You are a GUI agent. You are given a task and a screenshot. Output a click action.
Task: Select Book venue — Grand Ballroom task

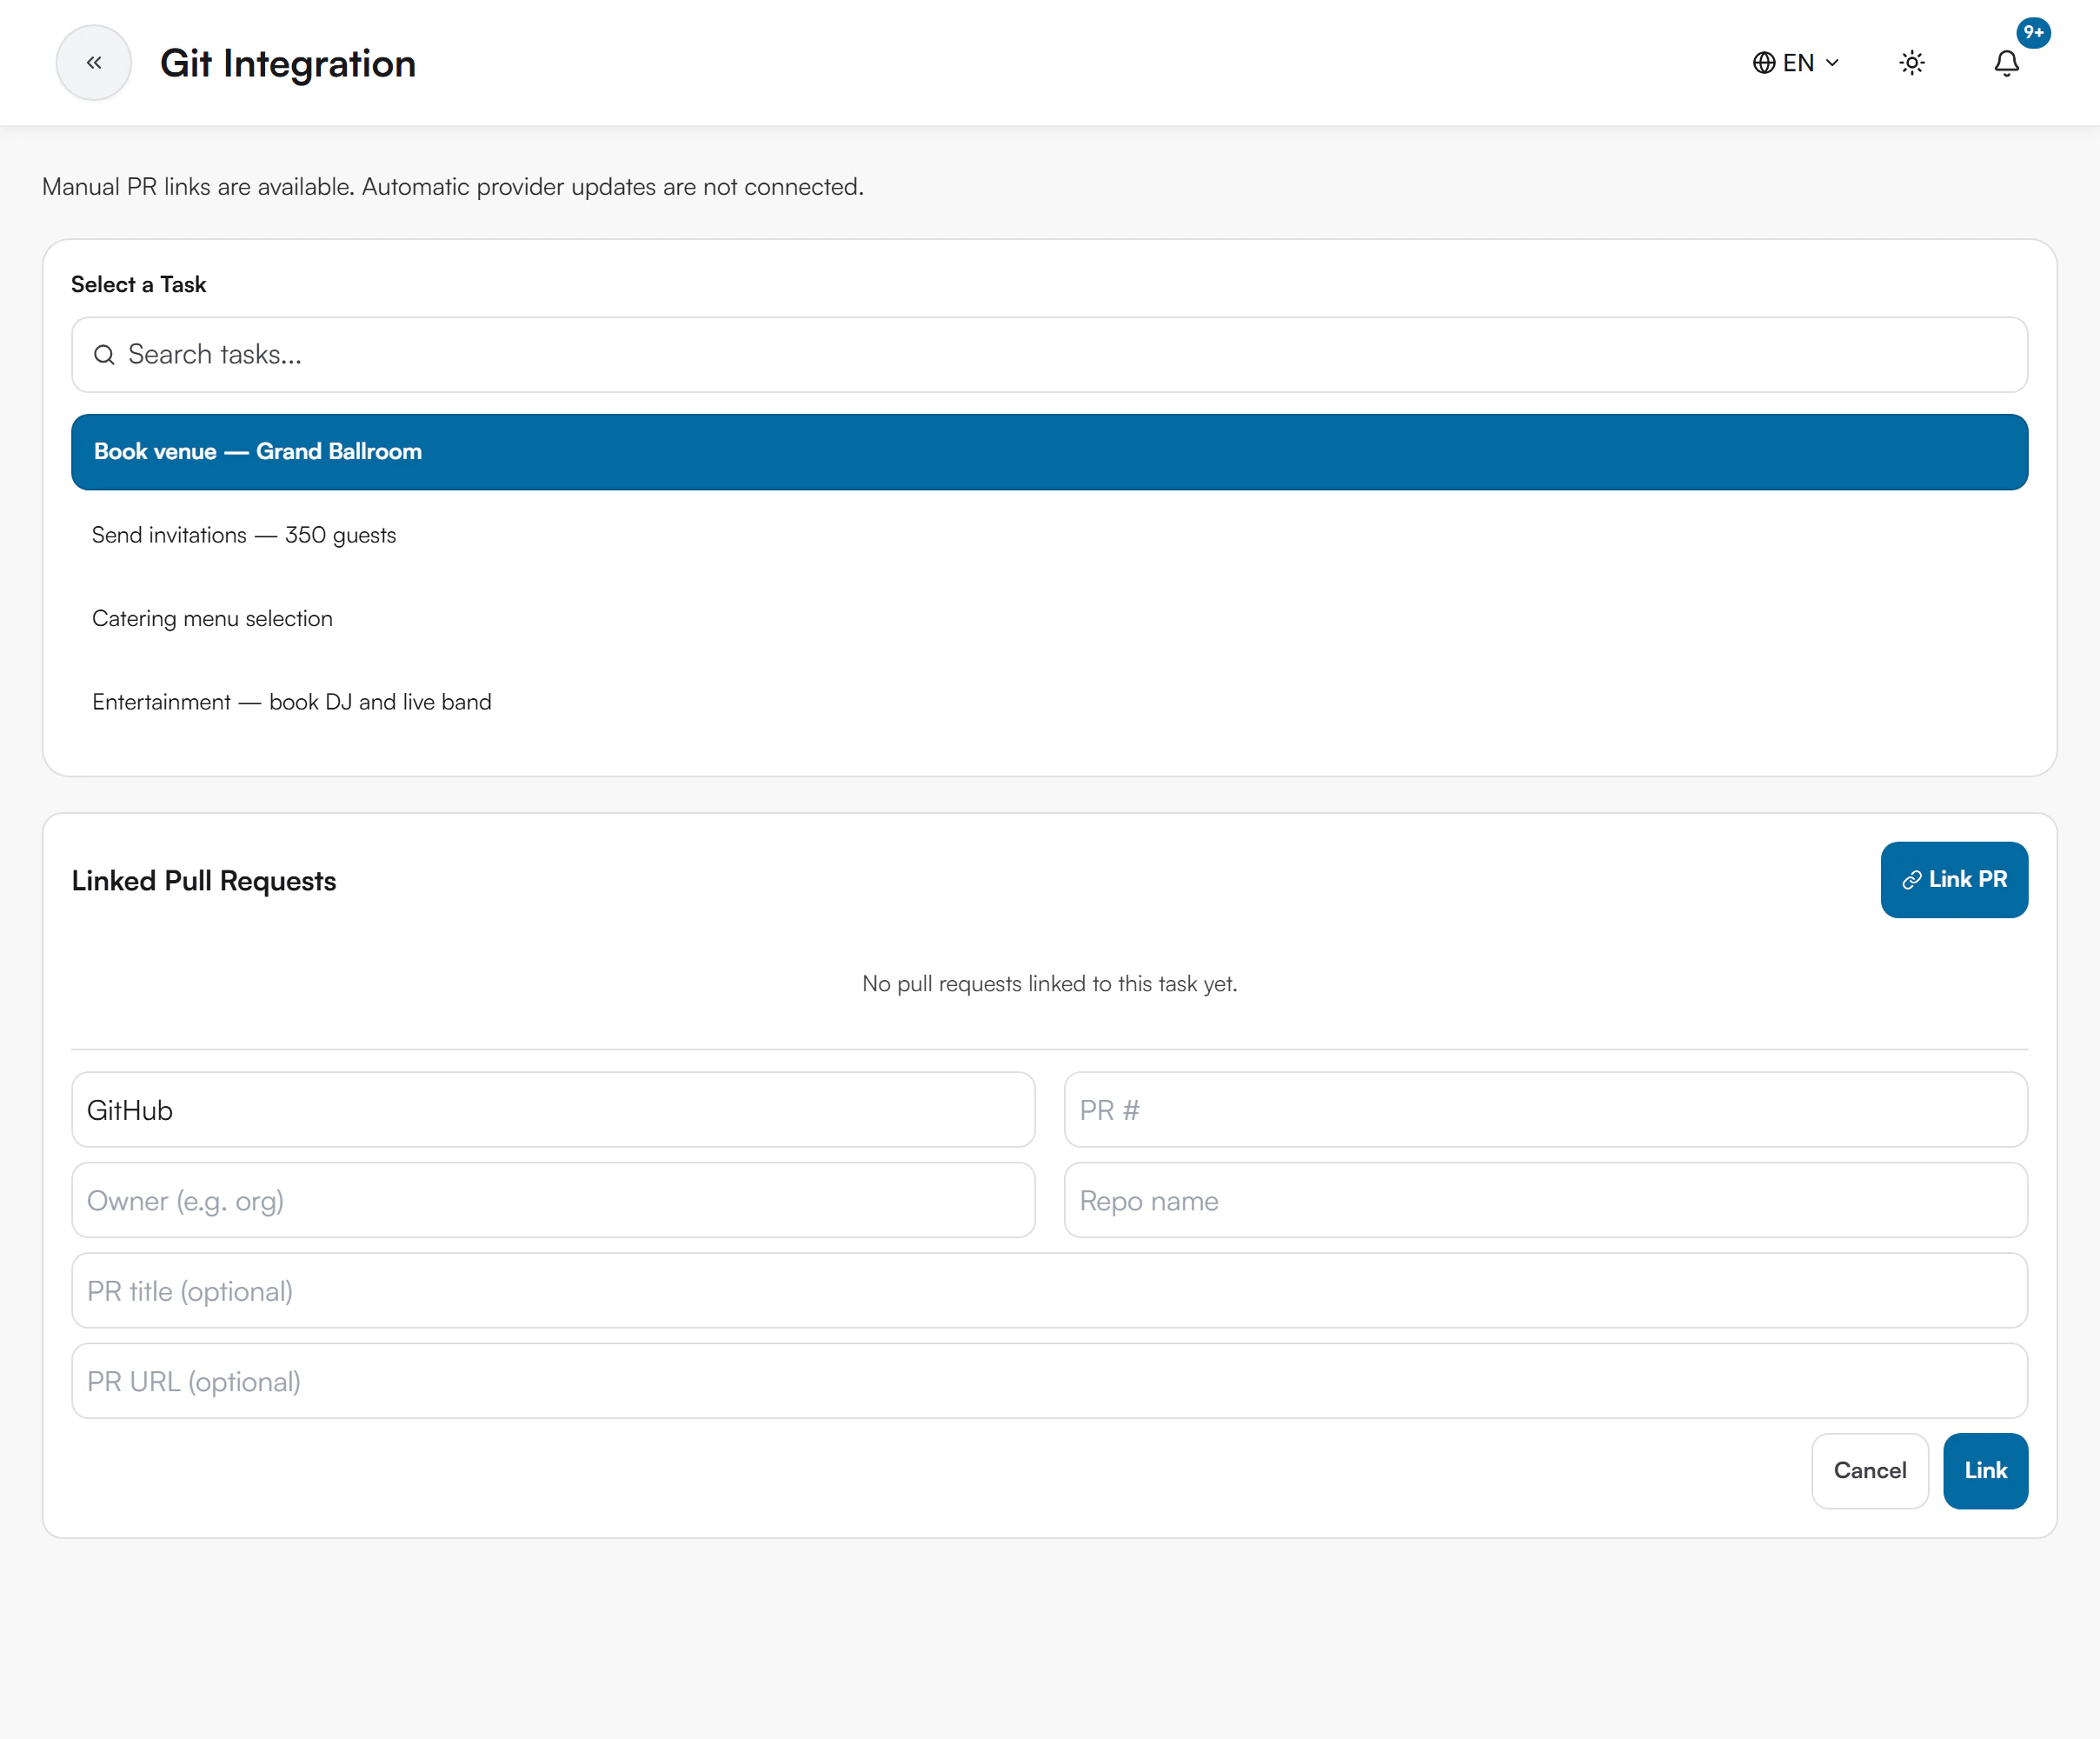pos(1049,452)
